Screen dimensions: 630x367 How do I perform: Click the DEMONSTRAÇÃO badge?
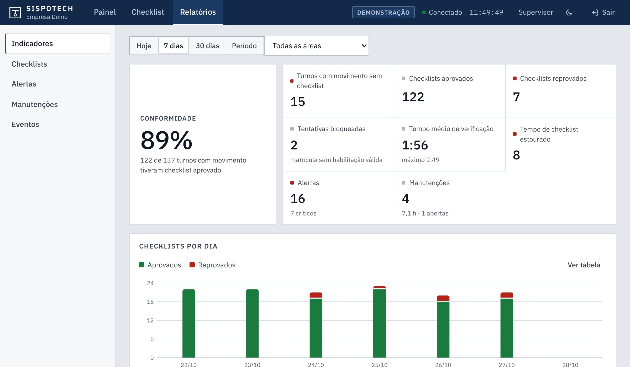[383, 12]
